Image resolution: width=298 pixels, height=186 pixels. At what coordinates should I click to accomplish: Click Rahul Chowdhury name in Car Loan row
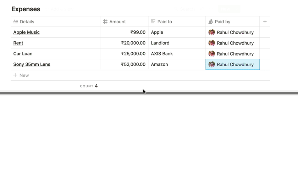235,54
